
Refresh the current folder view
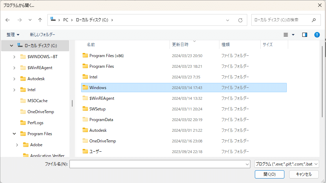240,20
